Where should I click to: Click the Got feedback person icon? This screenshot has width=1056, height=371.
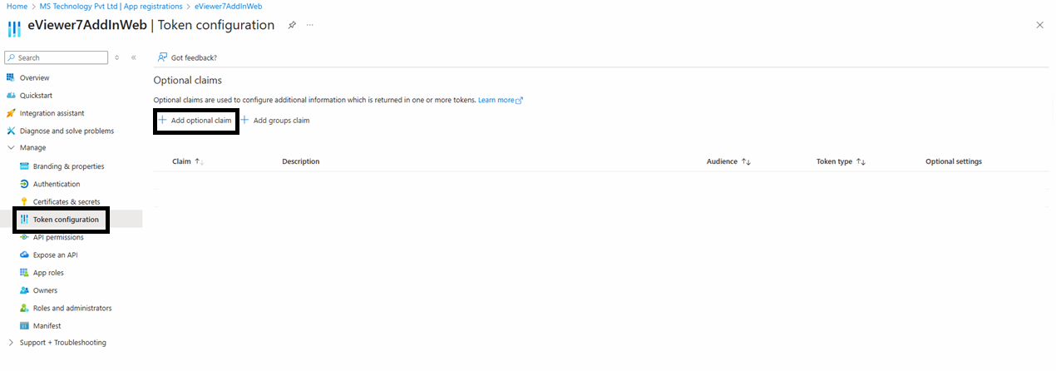162,57
